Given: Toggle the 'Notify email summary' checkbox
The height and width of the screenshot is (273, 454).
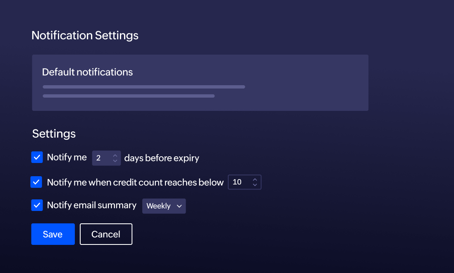Looking at the screenshot, I should pos(37,205).
